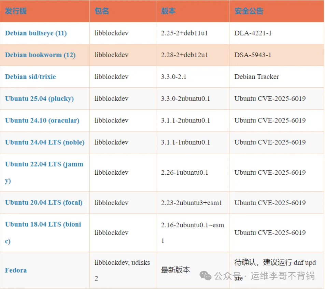
Task: Open the Ubuntu 24.04 LTS (noble) link
Action: coord(45,142)
